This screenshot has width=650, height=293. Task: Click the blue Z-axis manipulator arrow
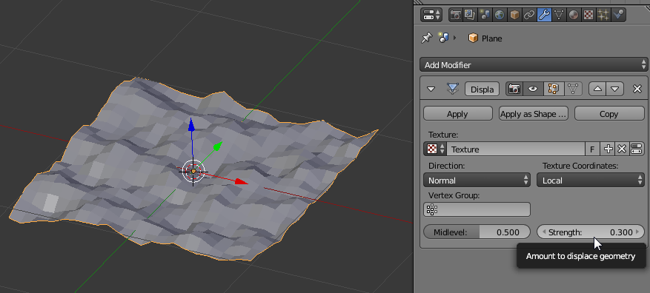coord(191,124)
